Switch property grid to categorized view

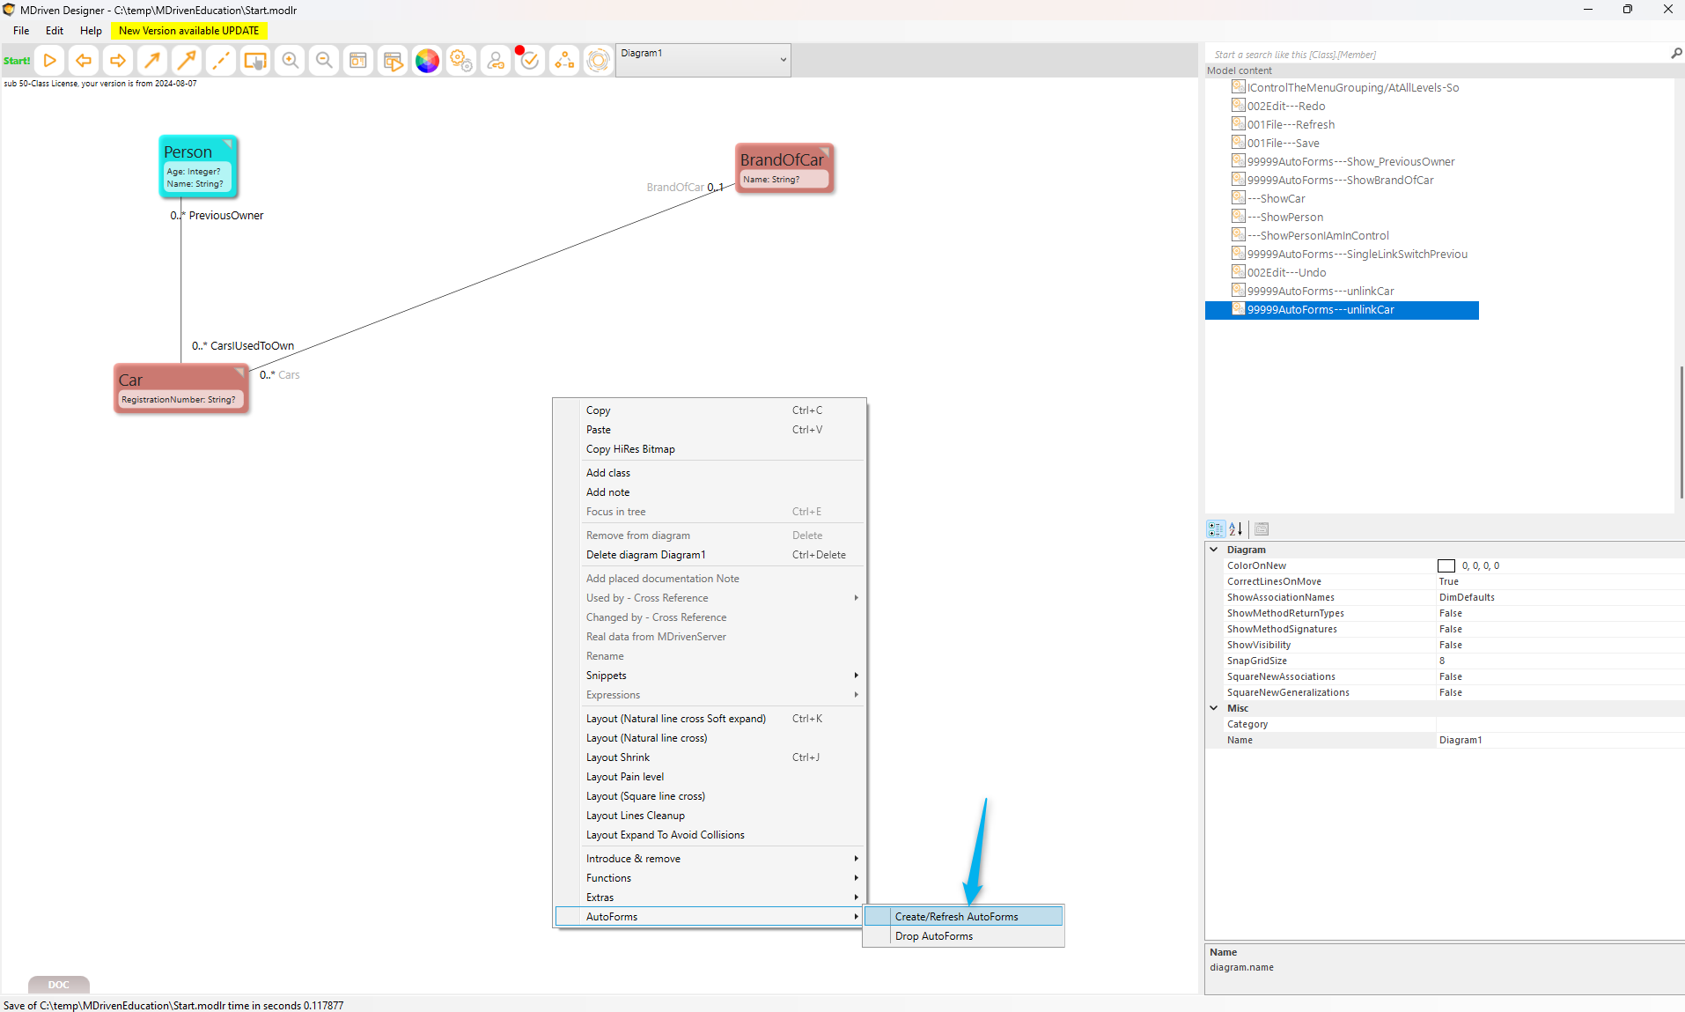click(x=1216, y=529)
